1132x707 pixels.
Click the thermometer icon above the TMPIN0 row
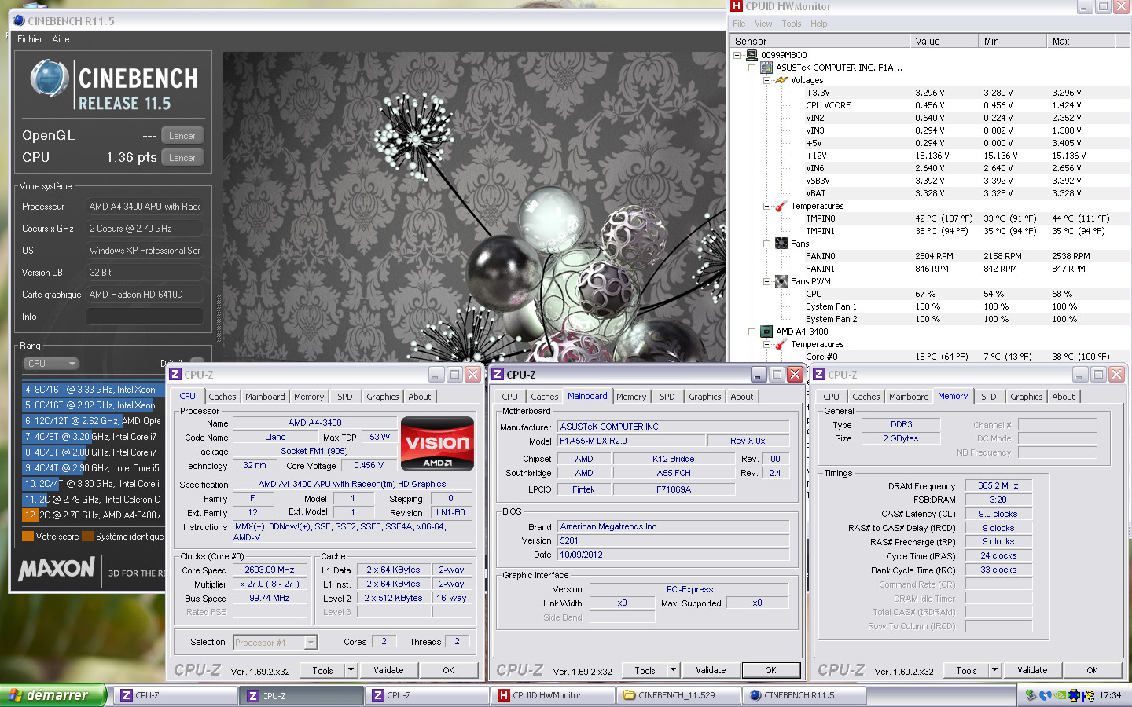click(781, 206)
